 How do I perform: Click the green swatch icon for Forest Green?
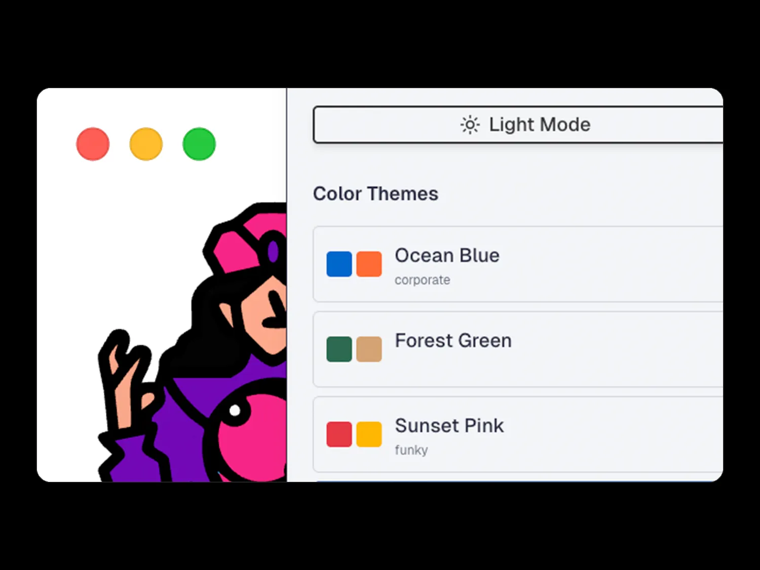(x=338, y=349)
